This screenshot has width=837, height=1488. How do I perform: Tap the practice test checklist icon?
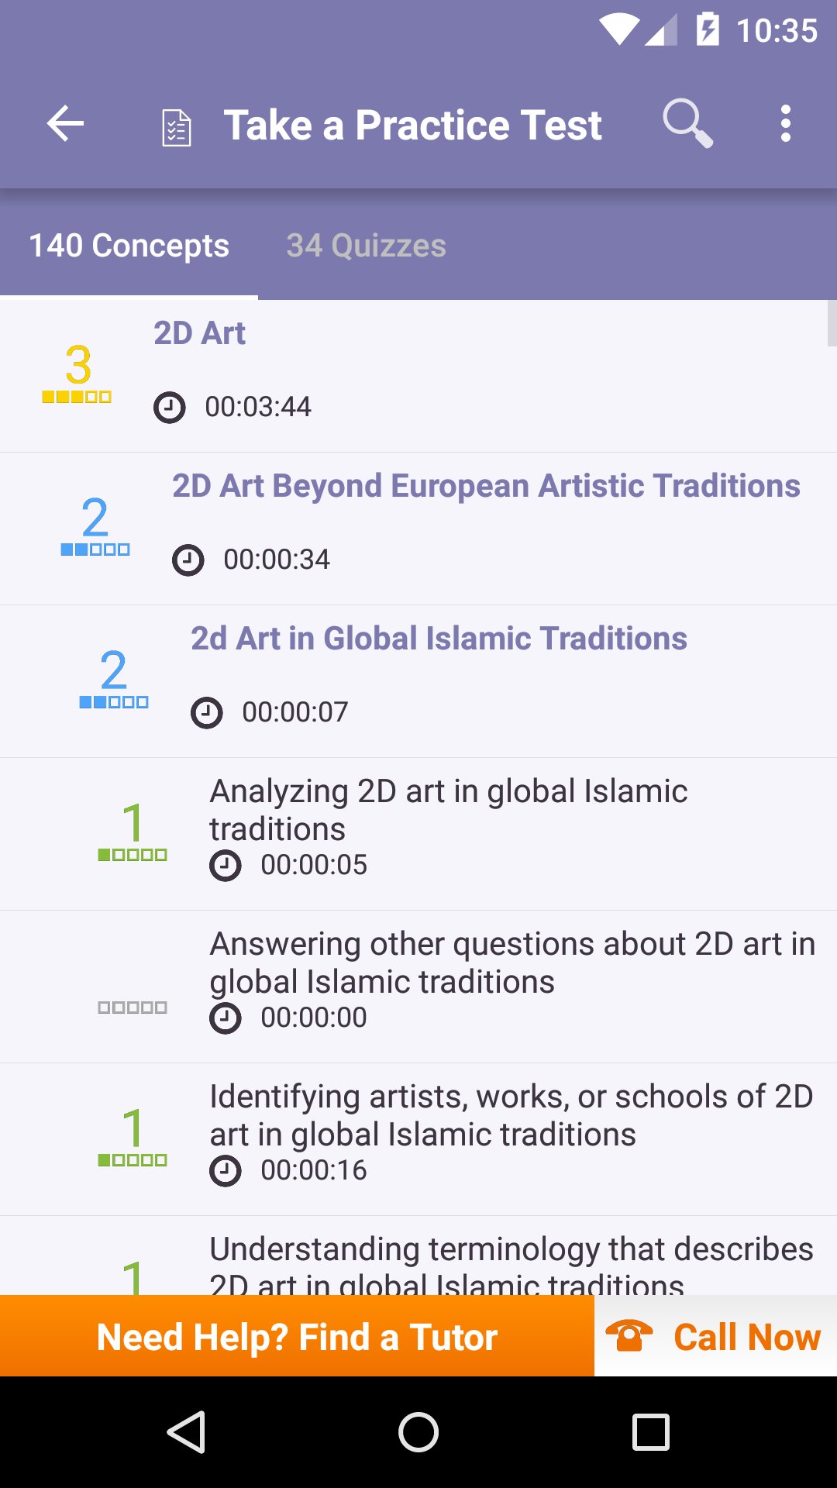click(177, 127)
